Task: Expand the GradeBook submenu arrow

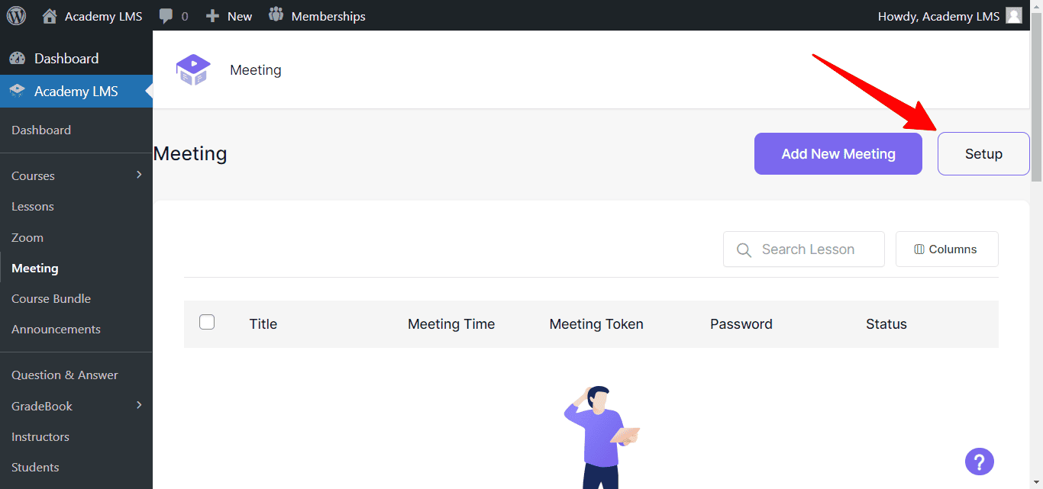Action: (x=139, y=405)
